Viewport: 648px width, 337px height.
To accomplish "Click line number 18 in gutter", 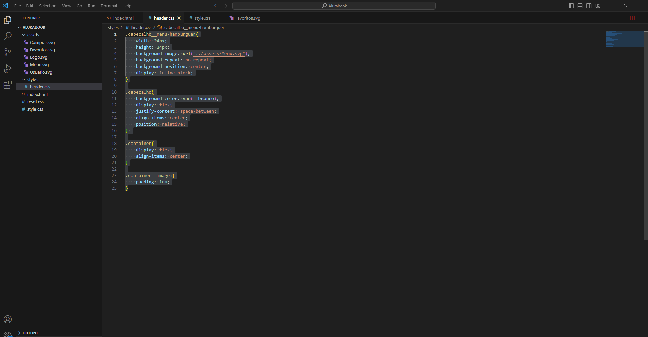I will coord(114,143).
